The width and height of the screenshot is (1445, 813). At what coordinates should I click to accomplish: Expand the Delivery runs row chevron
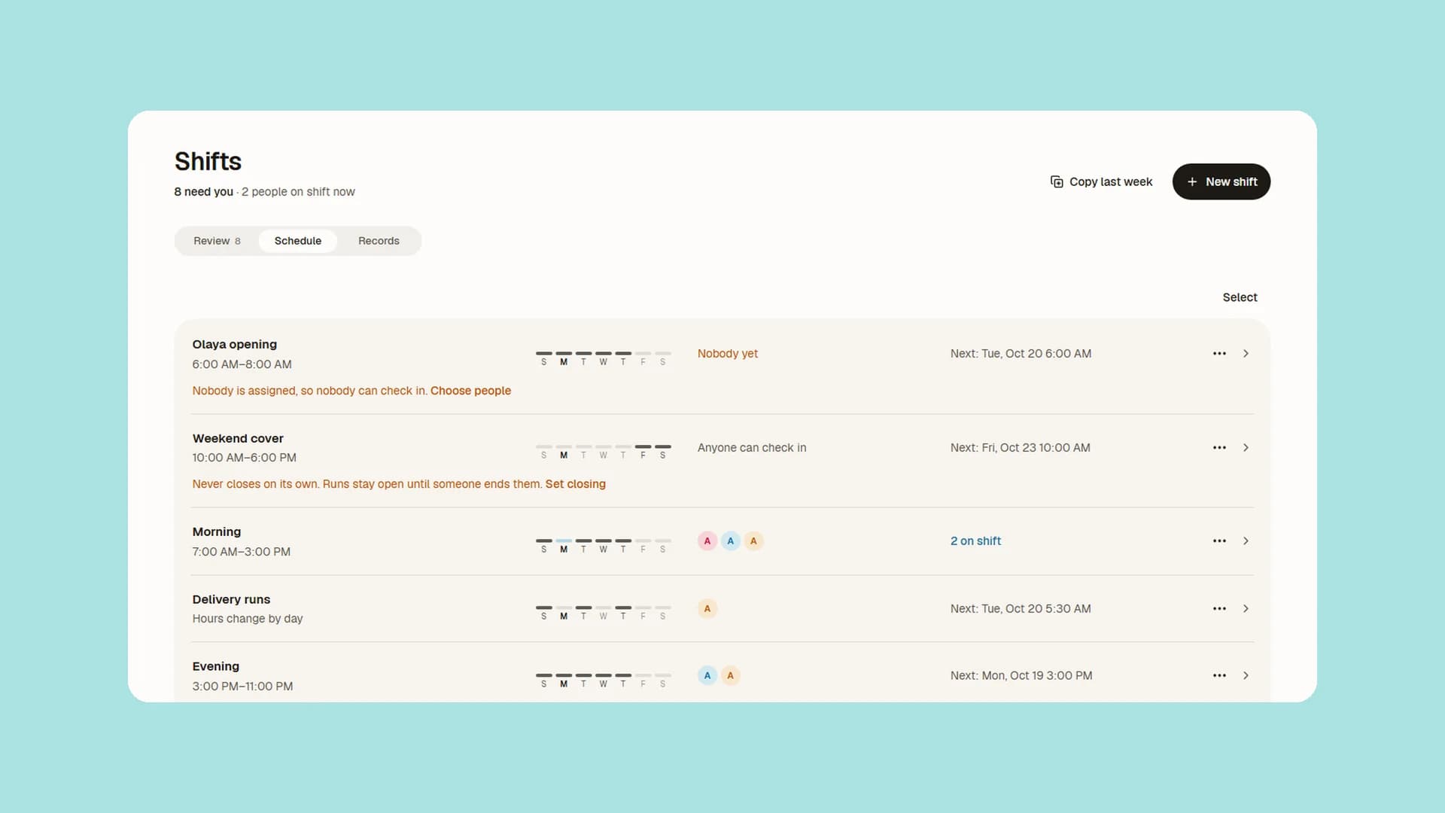(x=1246, y=609)
